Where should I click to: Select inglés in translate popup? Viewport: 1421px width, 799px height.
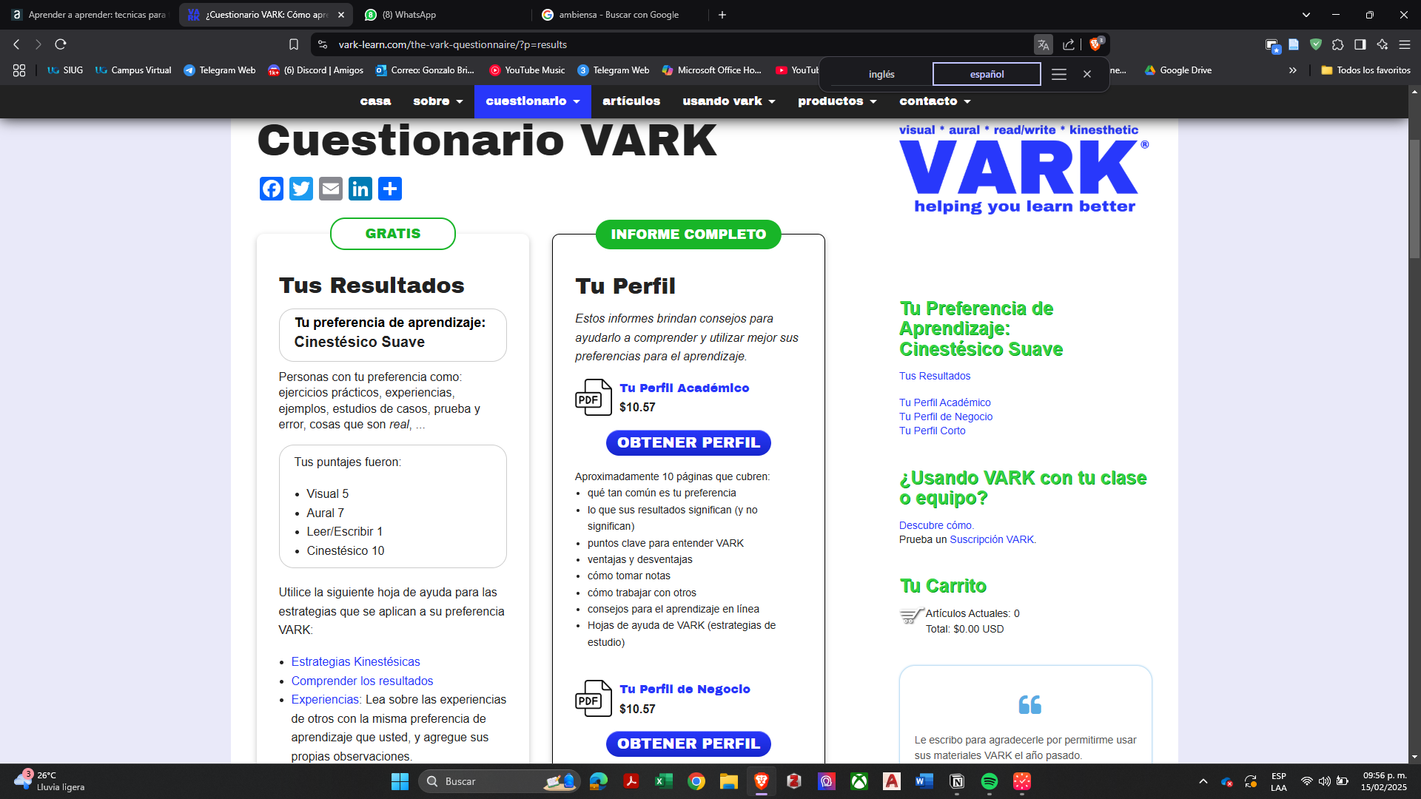[x=881, y=74]
